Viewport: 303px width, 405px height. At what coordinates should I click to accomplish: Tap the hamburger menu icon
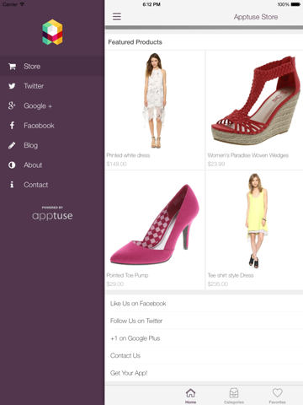tap(117, 16)
